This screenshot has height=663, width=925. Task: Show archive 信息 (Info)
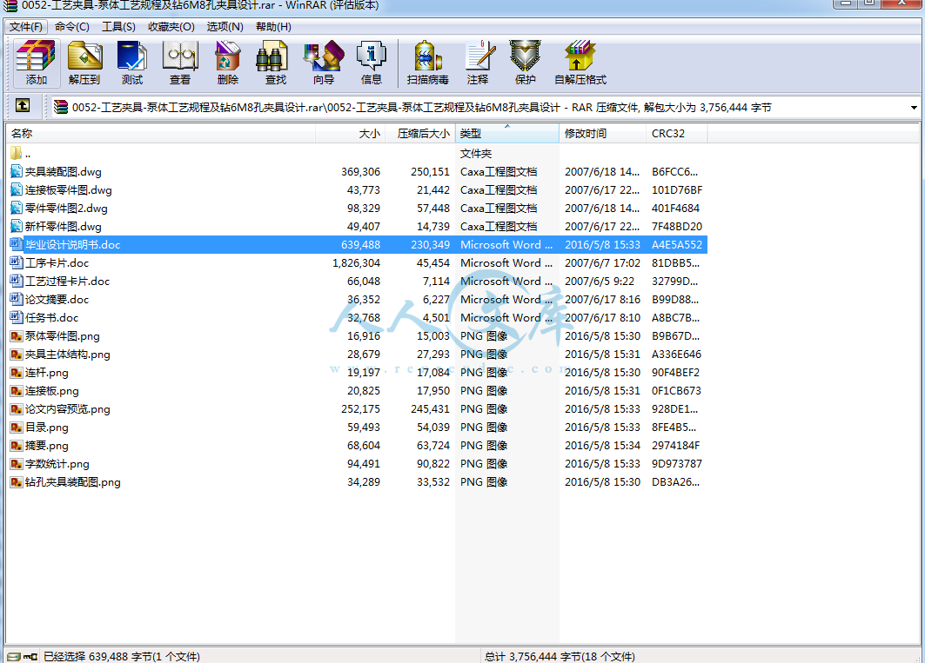pyautogui.click(x=371, y=63)
